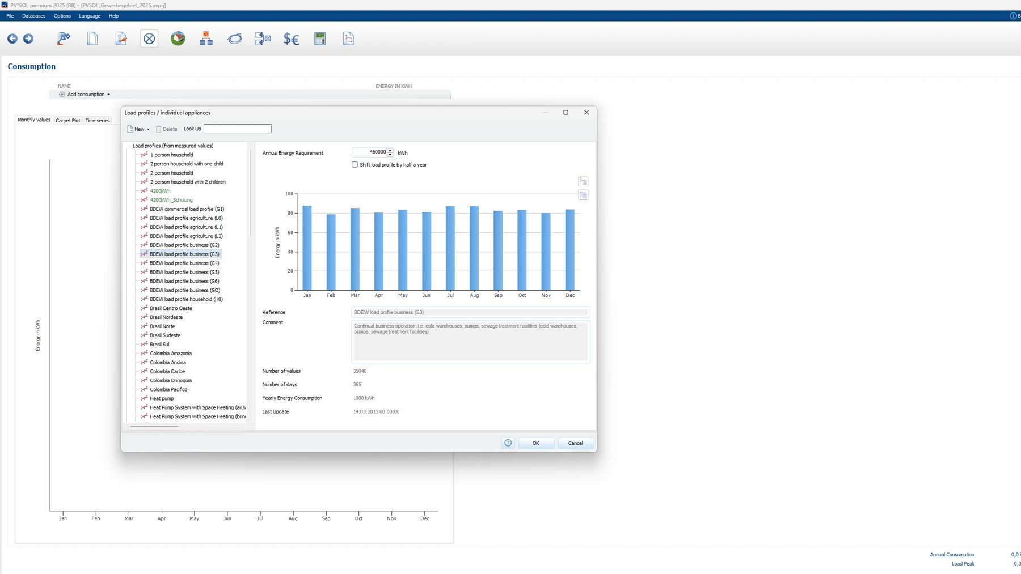Enable Shift load profile by half a year
The height and width of the screenshot is (574, 1021).
(354, 165)
